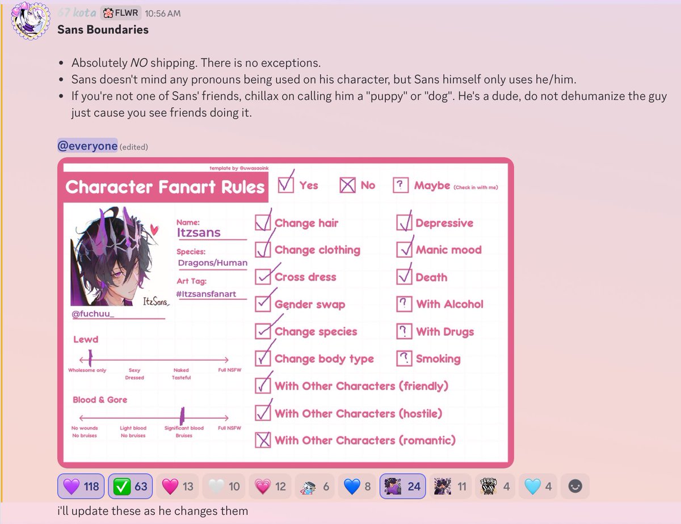This screenshot has height=524, width=681.
Task: Click the With Other Characters (romantic) checkbox
Action: pyautogui.click(x=263, y=440)
